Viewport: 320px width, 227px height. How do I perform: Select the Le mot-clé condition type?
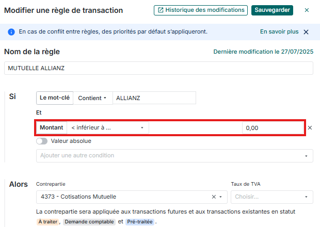click(55, 98)
